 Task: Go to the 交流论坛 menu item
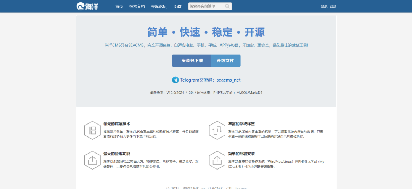159,6
